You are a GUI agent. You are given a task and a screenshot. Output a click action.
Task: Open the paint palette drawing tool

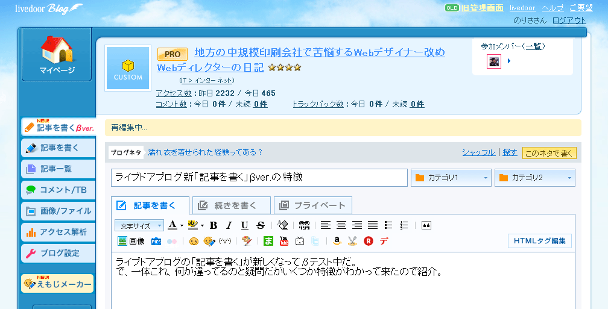247,241
